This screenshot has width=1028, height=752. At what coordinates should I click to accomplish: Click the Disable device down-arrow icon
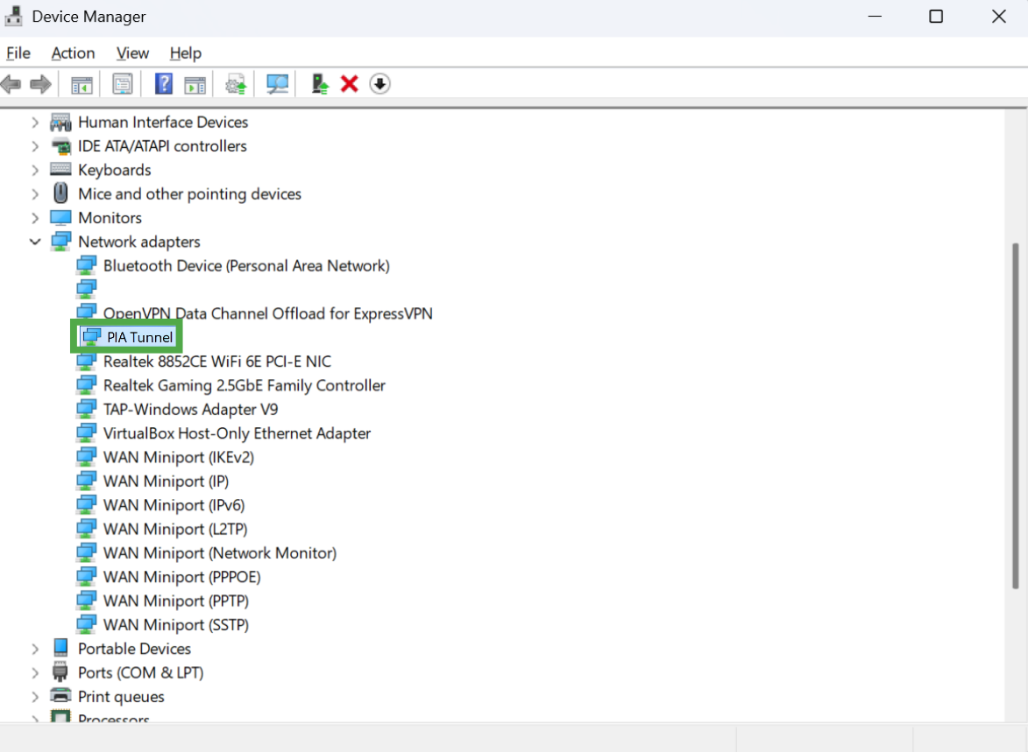pos(379,84)
